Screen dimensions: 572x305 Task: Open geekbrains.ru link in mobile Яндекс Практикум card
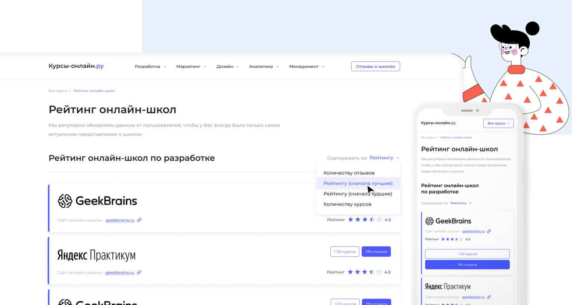tap(473, 297)
